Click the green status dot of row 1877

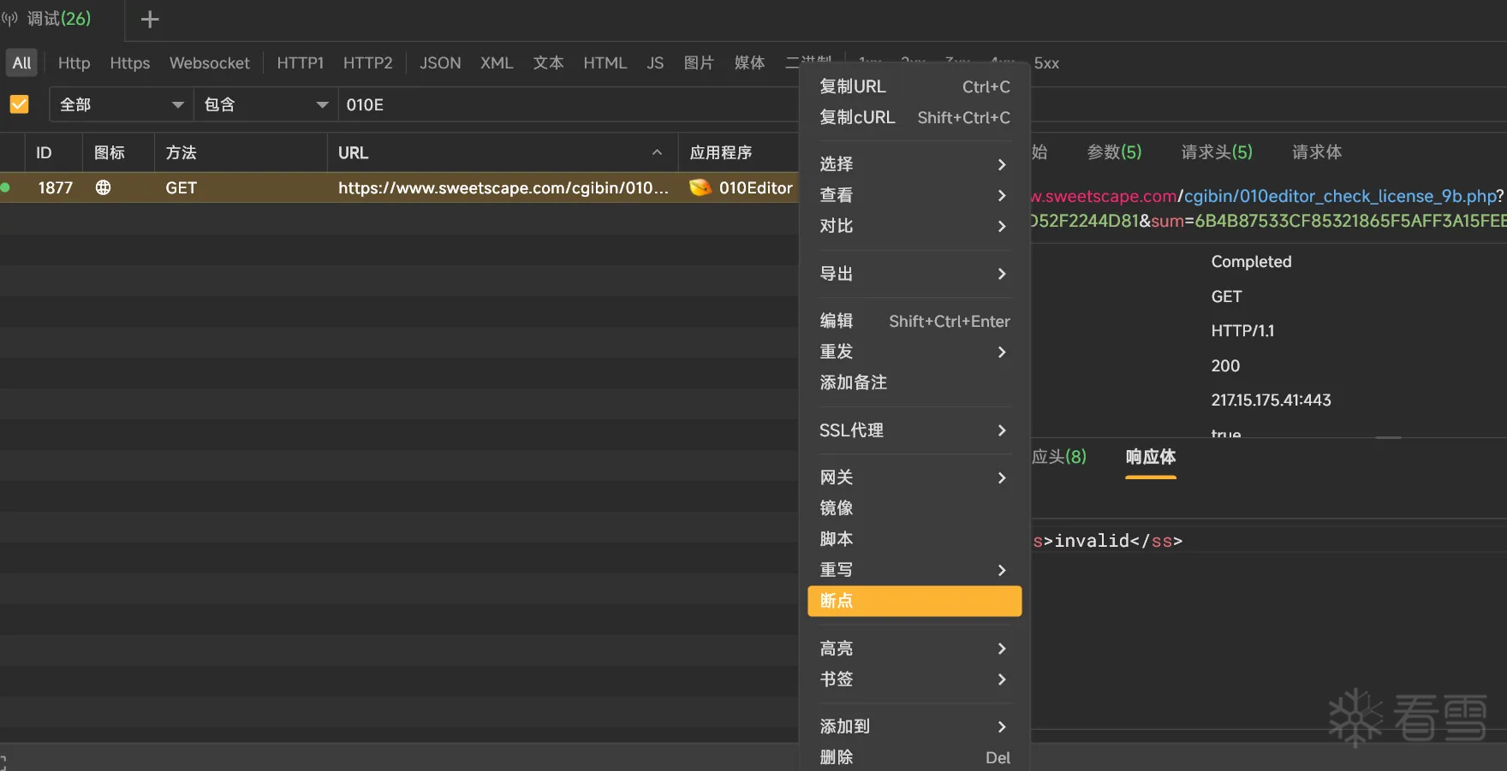5,187
